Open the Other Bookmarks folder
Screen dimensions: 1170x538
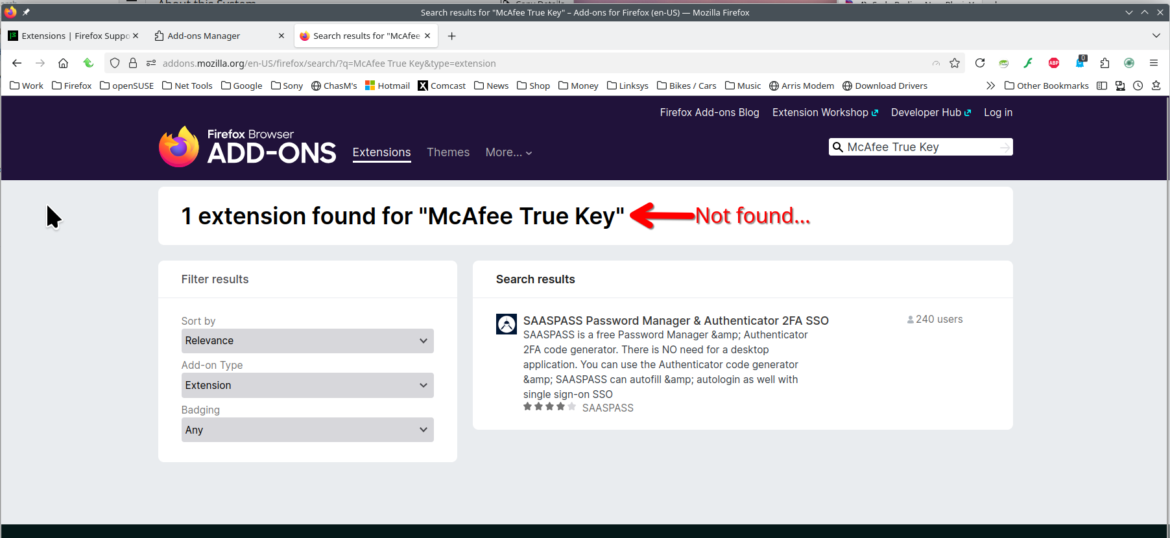(x=1047, y=86)
